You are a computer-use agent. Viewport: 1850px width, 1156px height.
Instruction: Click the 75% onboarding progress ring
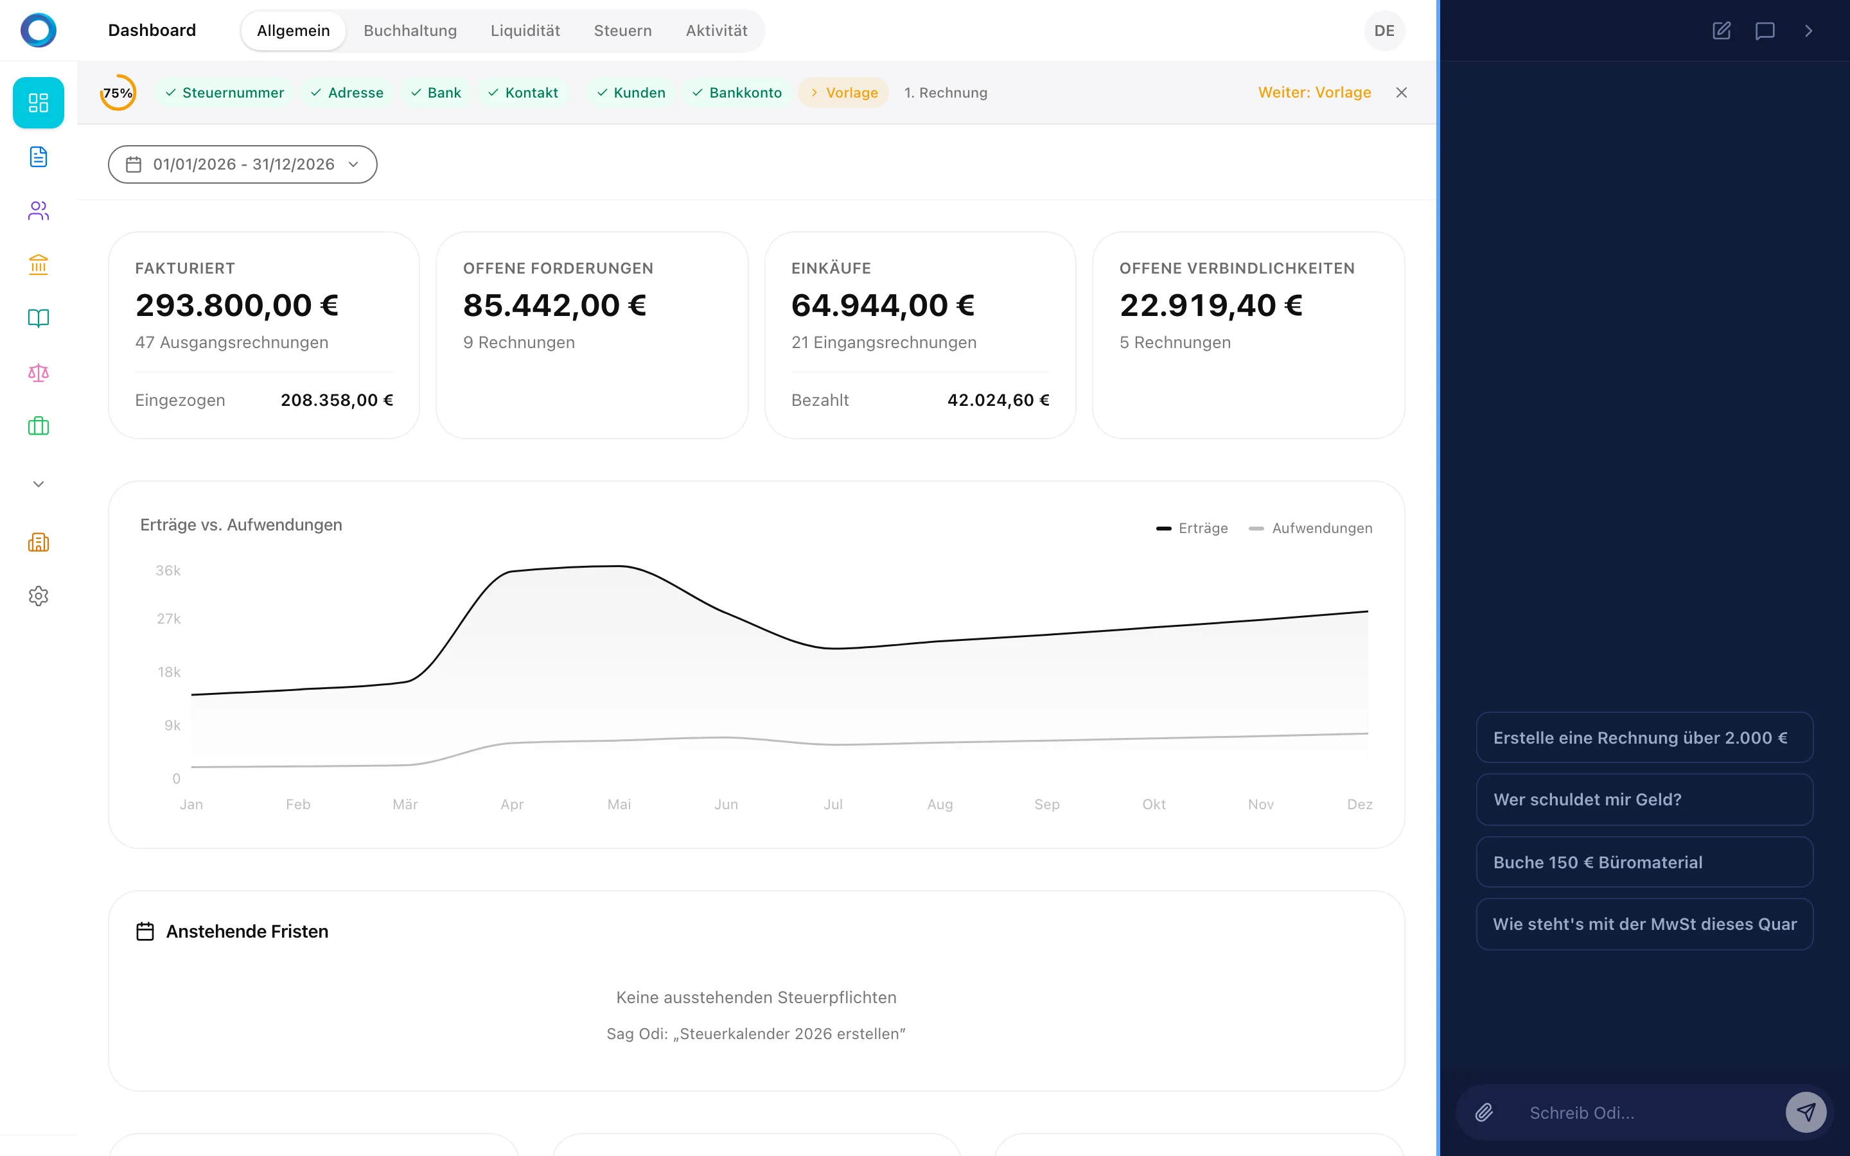(118, 92)
